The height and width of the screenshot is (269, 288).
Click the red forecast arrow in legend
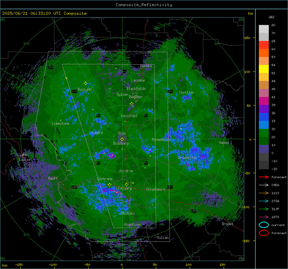pyautogui.click(x=264, y=177)
